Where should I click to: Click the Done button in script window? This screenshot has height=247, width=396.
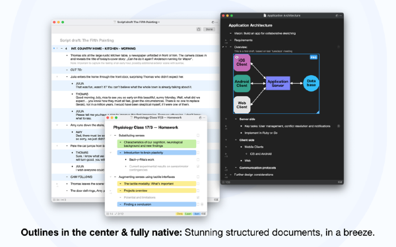click(209, 29)
